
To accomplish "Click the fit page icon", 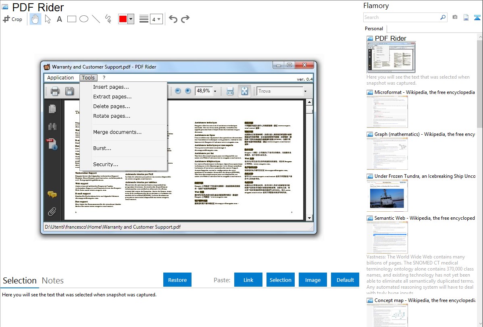I will 244,91.
